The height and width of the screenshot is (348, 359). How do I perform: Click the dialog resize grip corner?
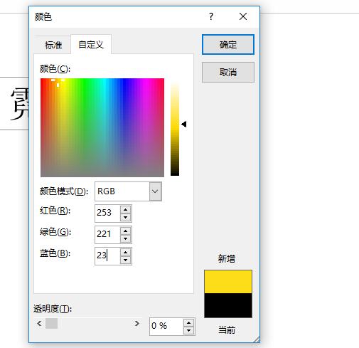click(257, 339)
